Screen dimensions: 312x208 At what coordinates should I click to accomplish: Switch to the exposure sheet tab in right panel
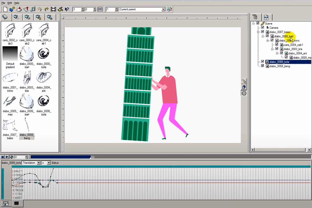(266, 17)
